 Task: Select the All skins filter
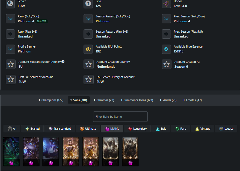point(12,129)
